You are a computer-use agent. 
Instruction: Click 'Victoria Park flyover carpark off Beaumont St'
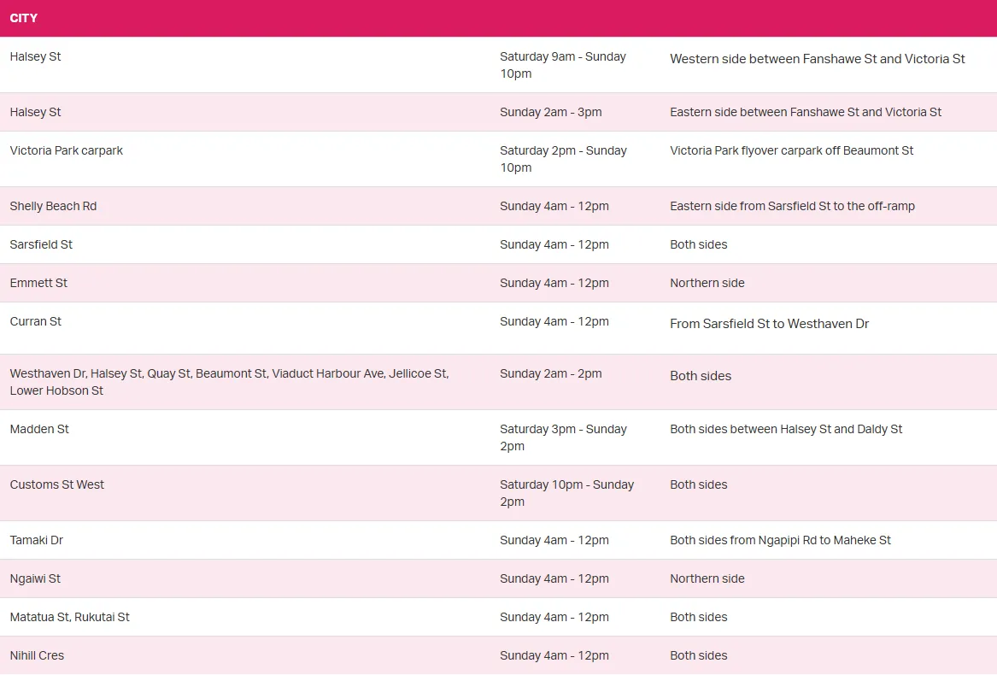pos(792,150)
